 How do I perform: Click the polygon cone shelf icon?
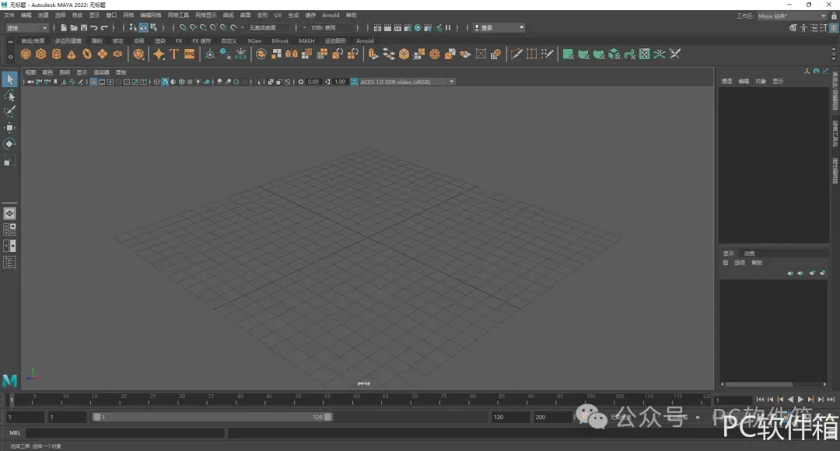72,54
